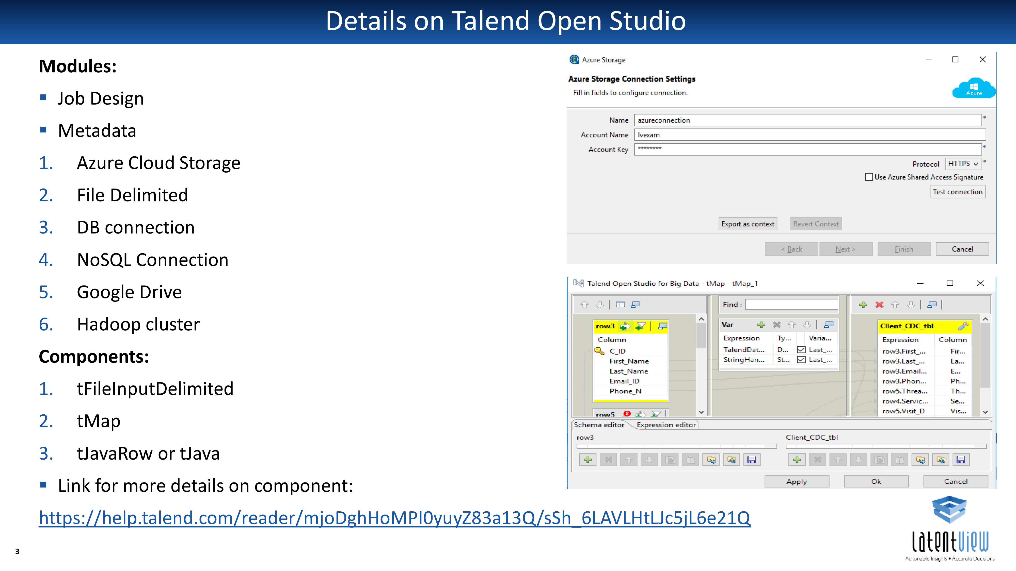Switch to Expression editor tab
This screenshot has height=571, width=1016.
(666, 425)
